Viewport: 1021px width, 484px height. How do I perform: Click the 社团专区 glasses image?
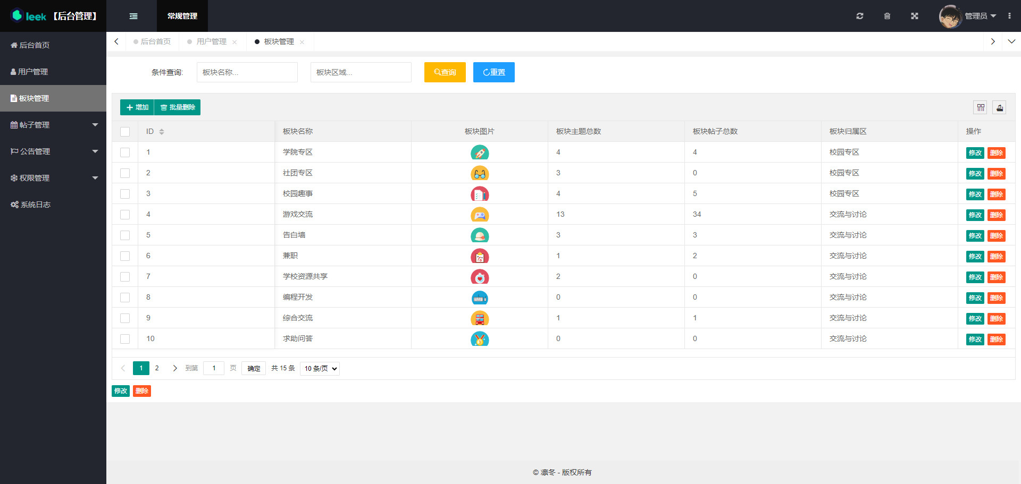480,173
